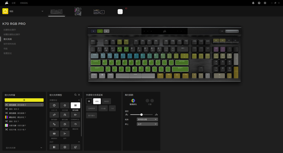283x153 pixels.
Task: Select the keyboard device thumbnail tab
Action: tap(57, 12)
